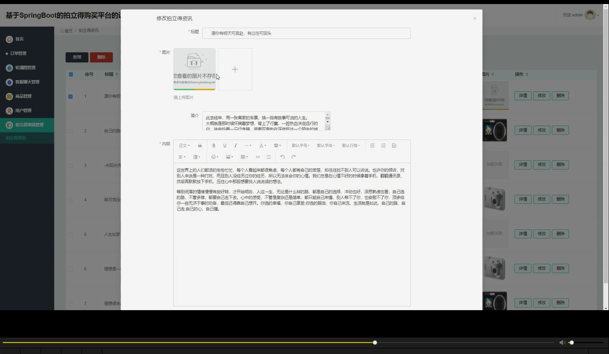Close the 修改拍立得资讯 dialog

475,19
